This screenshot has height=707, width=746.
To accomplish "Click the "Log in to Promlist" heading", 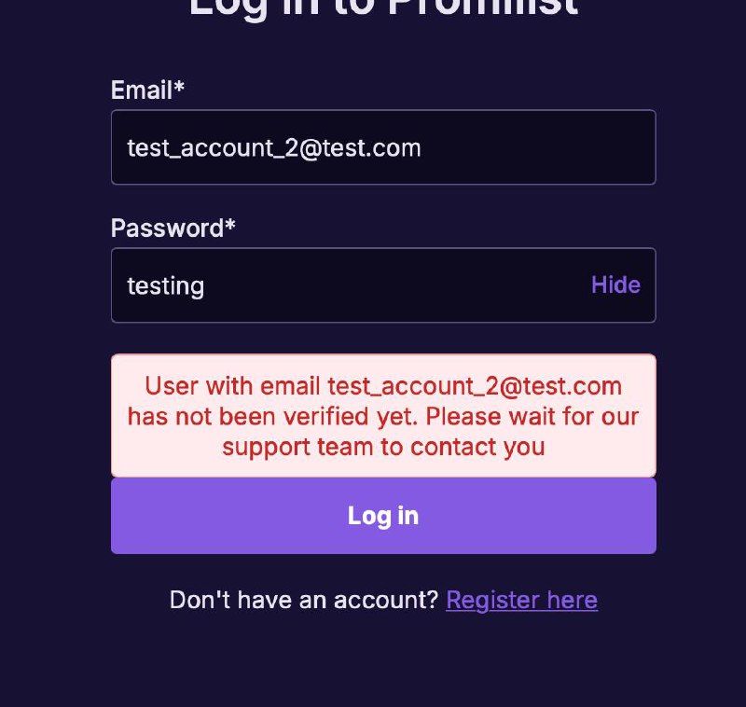I will 383,7.
